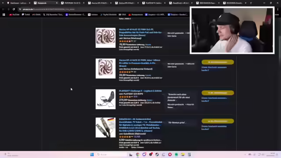Viewport: 281px width, 158px height.
Task: Open Details link for the 39,90 Noctua fan
Action: point(148,75)
